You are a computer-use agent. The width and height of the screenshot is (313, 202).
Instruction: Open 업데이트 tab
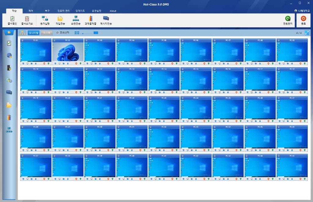tap(80, 11)
